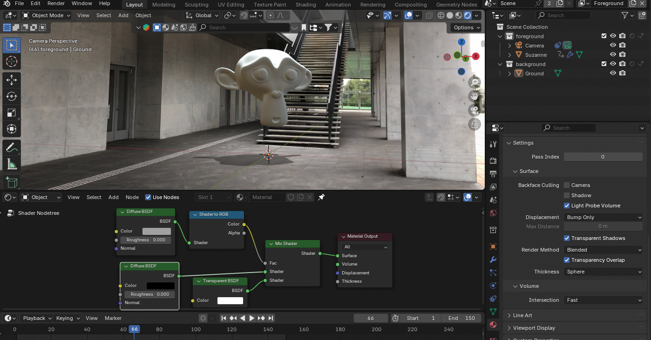
Task: Open the World properties tab
Action: pyautogui.click(x=493, y=213)
